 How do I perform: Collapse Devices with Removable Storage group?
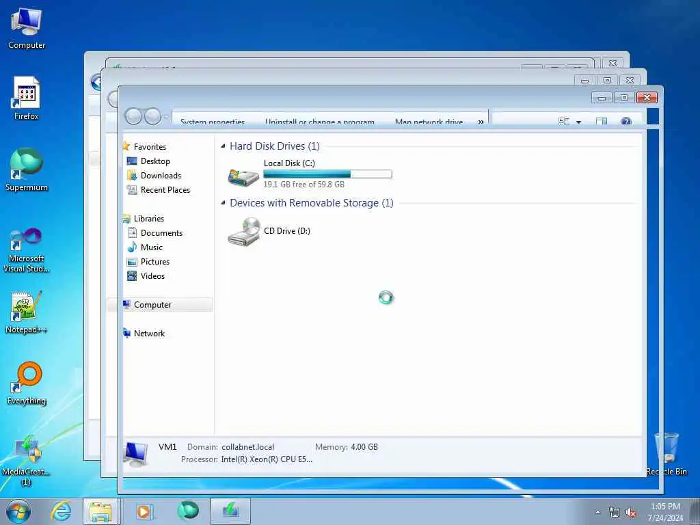[x=223, y=202]
